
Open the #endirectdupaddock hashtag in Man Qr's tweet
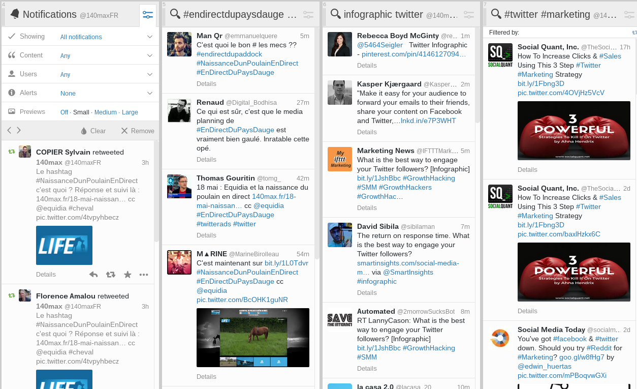point(229,54)
